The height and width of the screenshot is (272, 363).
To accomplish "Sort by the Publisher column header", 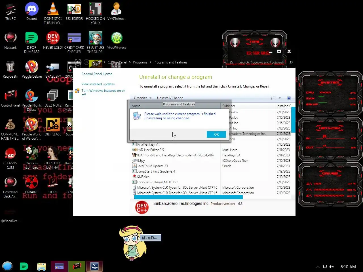I will tap(248, 106).
